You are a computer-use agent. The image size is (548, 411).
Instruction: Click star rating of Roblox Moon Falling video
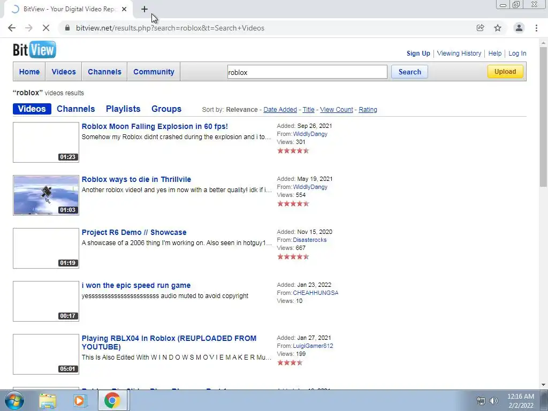(x=293, y=151)
